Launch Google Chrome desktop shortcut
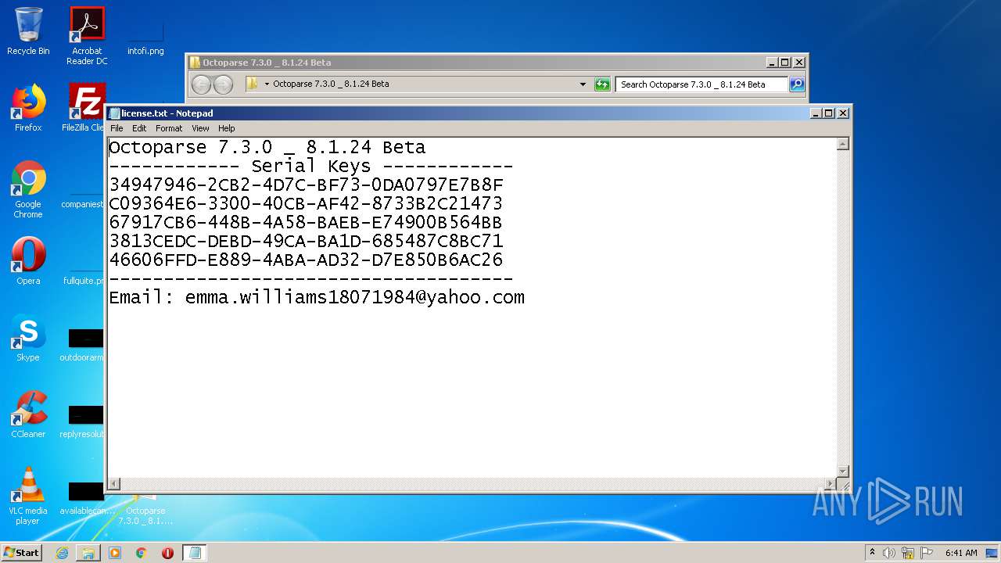The image size is (1001, 563). (28, 189)
